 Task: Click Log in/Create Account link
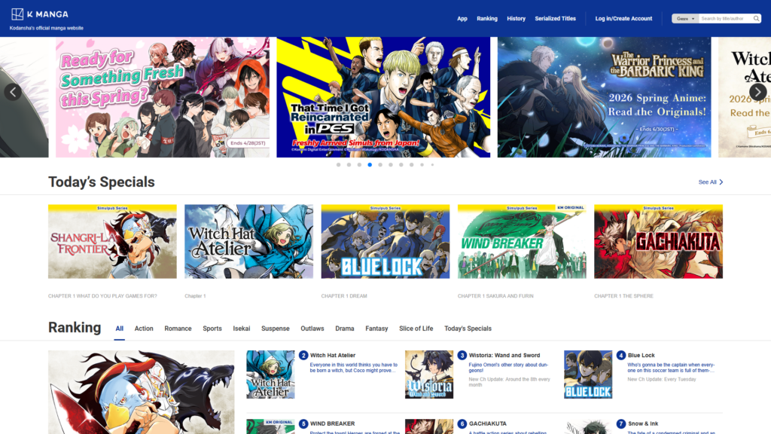[x=623, y=18]
